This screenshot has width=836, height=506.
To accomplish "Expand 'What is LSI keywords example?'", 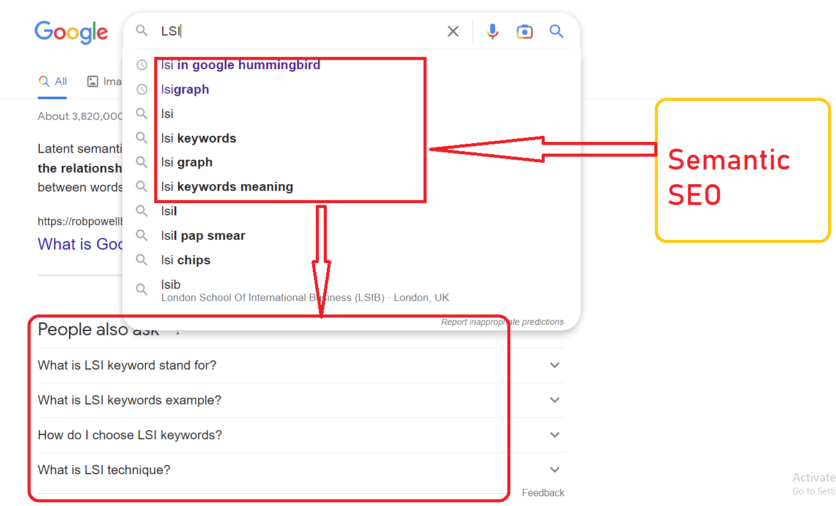I will pos(301,400).
